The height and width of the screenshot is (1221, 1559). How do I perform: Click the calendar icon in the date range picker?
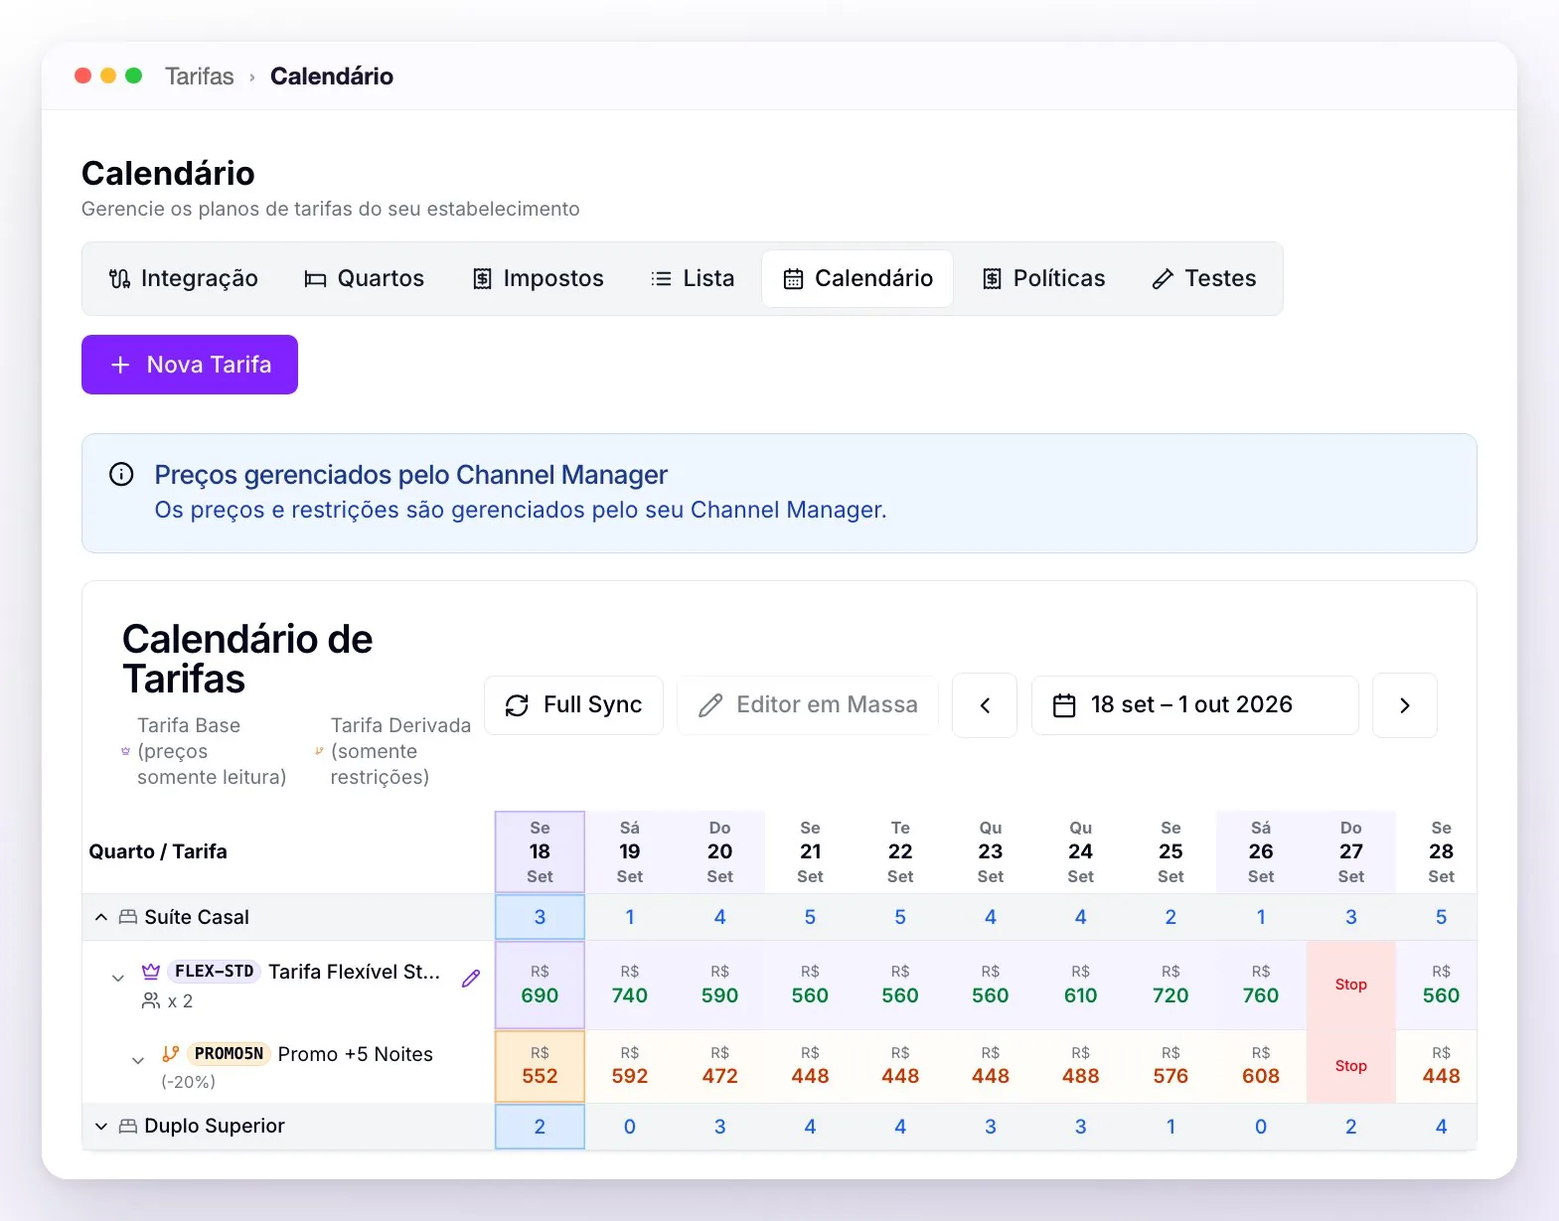[x=1064, y=705]
